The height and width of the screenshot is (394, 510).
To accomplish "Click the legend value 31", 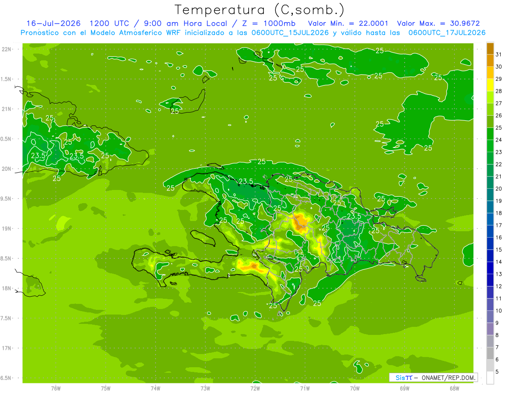I will click(499, 54).
